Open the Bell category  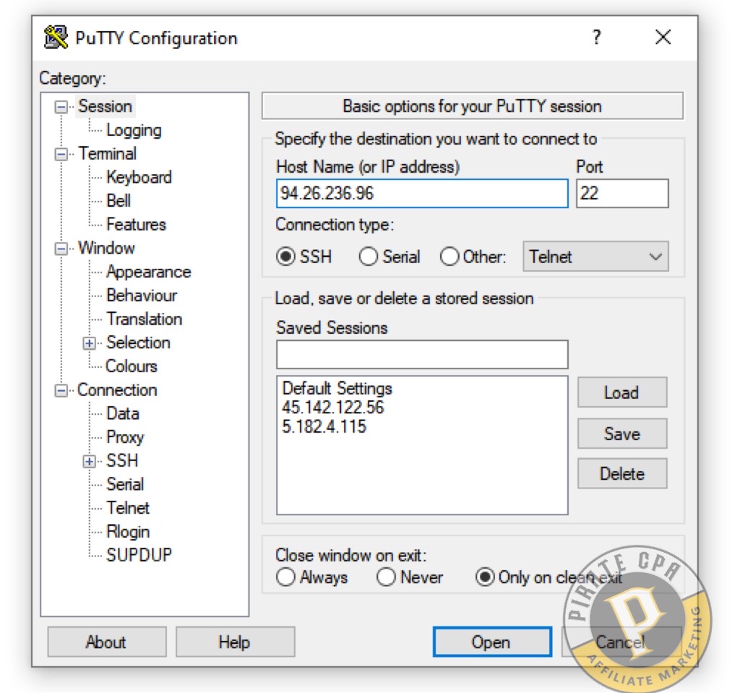pyautogui.click(x=119, y=201)
